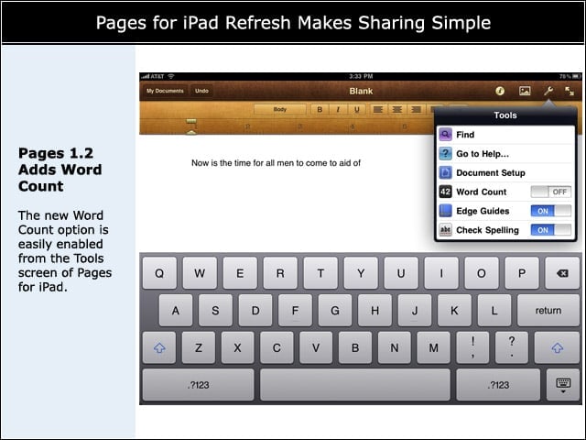Tap the W key
Image resolution: width=586 pixels, height=440 pixels.
(x=200, y=273)
